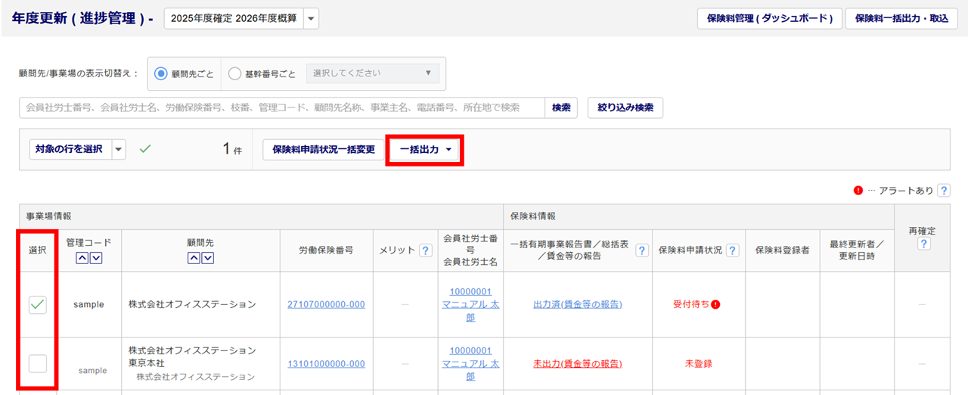The image size is (968, 395).
Task: Expand the 対象の行を選択 dropdown arrow
Action: coord(119,150)
